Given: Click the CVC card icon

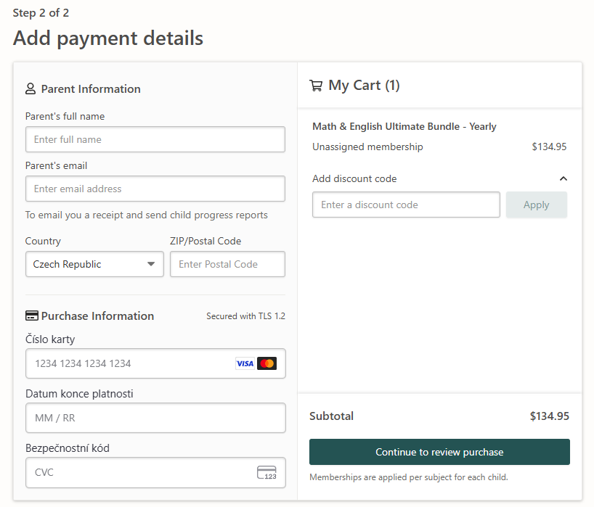Looking at the screenshot, I should [267, 472].
